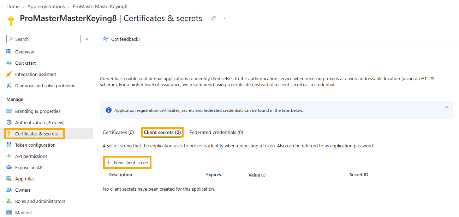
Task: Go to App registrations breadcrumb
Action: [x=46, y=6]
